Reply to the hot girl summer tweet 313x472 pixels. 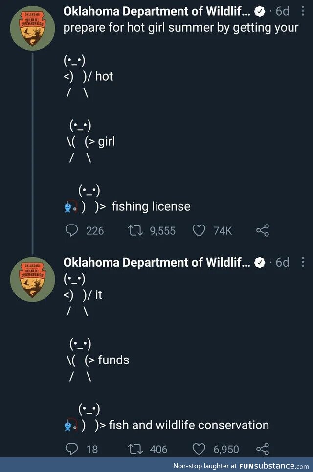point(71,230)
